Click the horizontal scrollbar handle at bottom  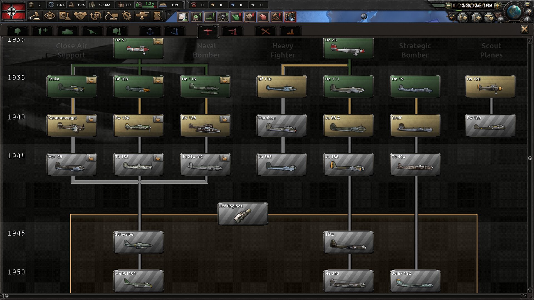[6, 296]
